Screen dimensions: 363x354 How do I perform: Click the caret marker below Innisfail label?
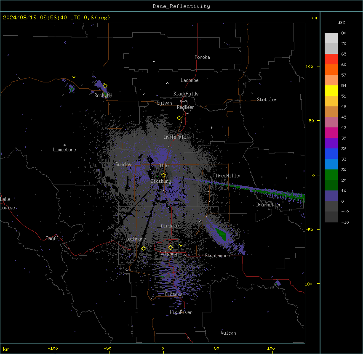(x=168, y=146)
